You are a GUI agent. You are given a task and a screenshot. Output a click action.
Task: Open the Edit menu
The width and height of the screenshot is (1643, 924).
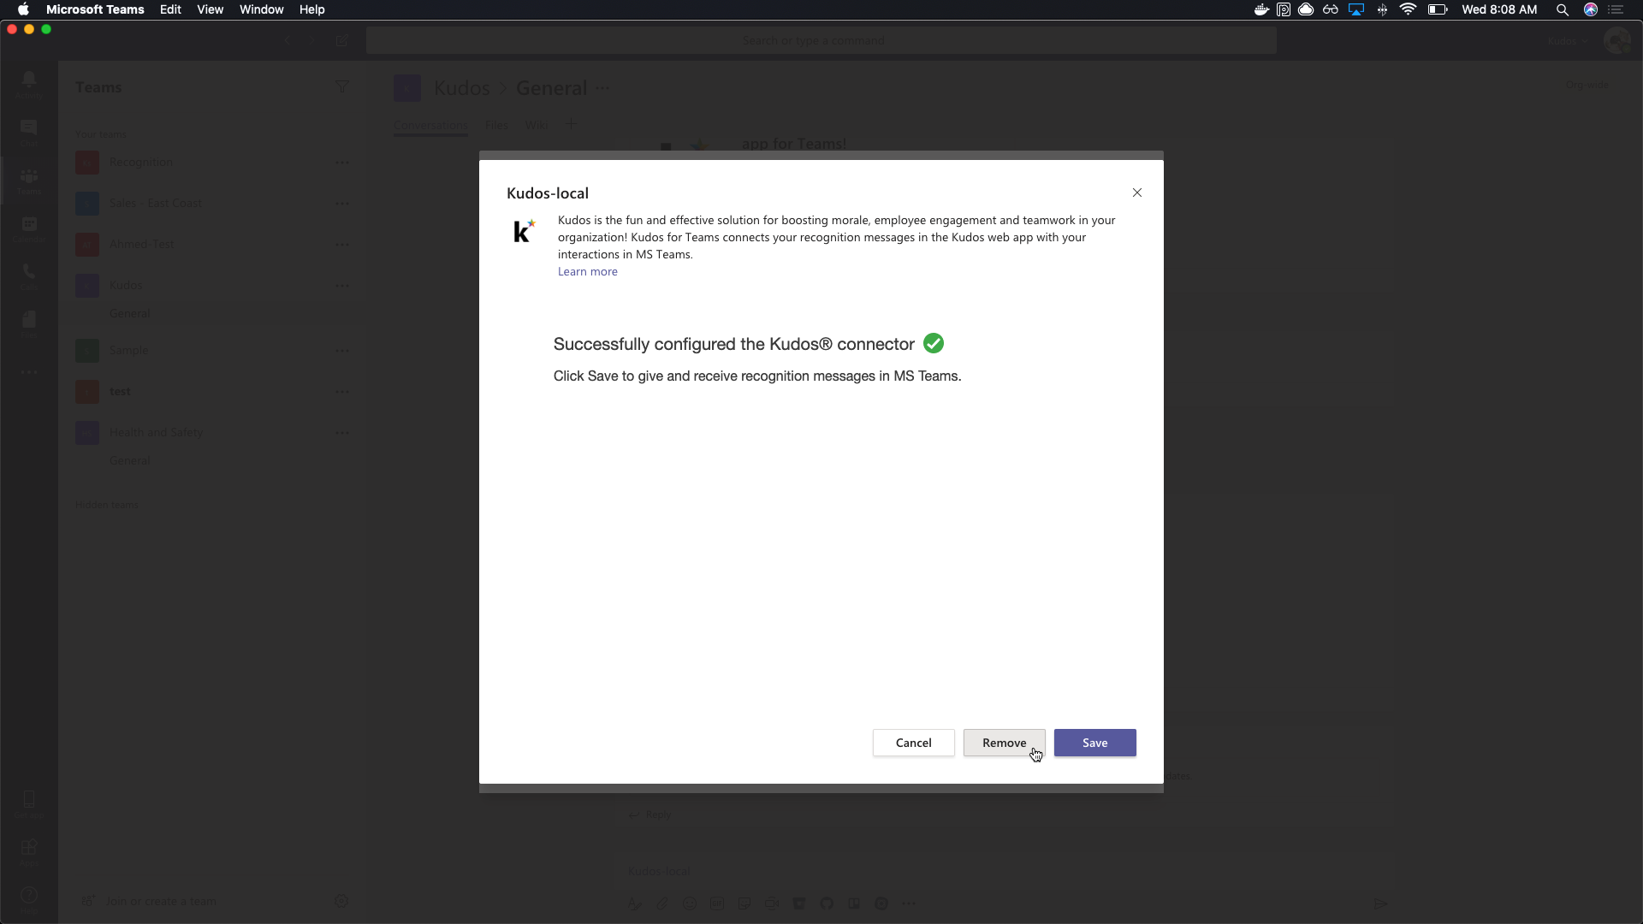pyautogui.click(x=170, y=9)
